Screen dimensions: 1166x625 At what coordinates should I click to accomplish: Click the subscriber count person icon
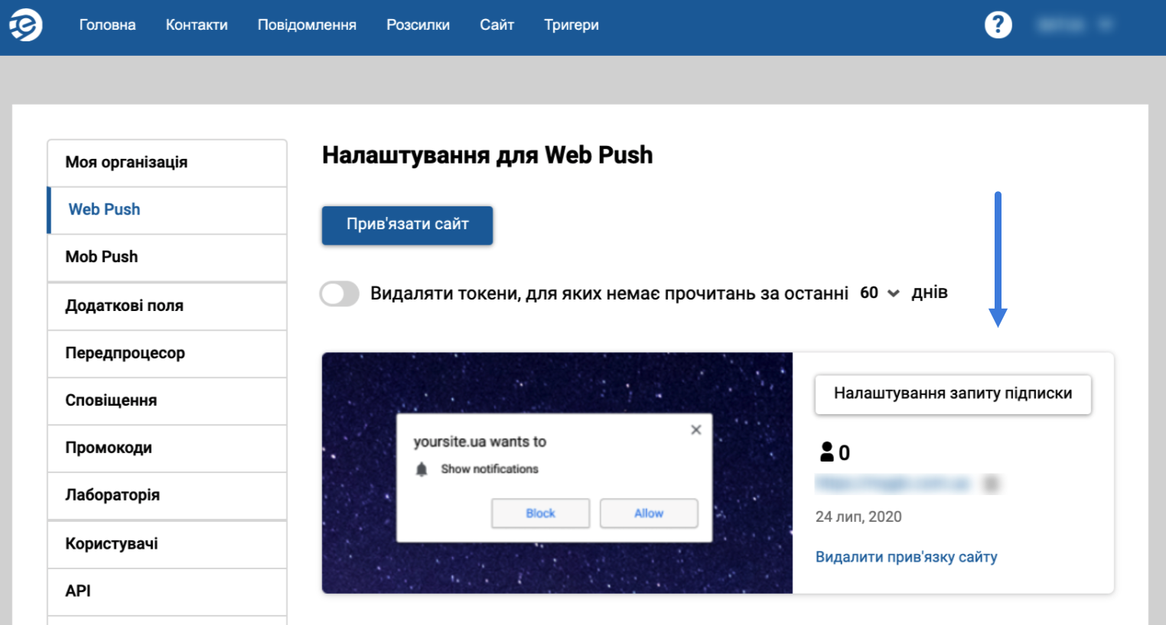pyautogui.click(x=827, y=452)
